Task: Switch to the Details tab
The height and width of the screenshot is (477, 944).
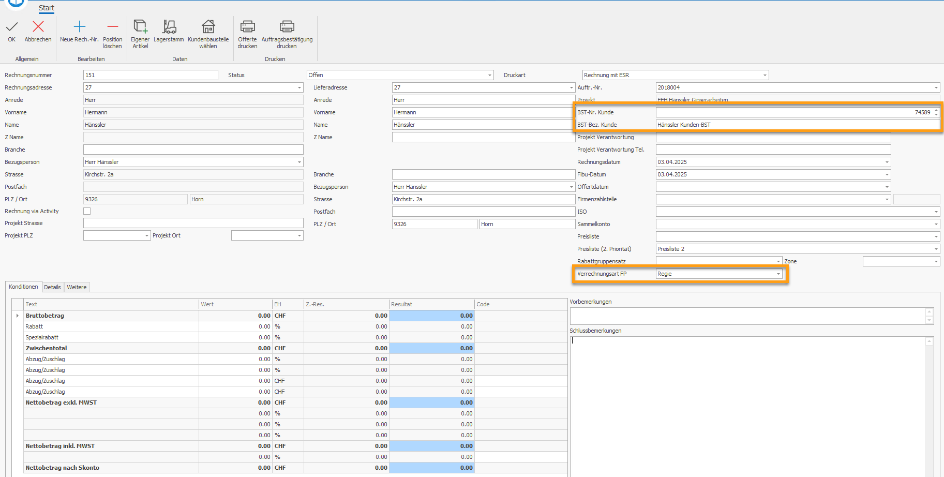Action: [x=52, y=287]
